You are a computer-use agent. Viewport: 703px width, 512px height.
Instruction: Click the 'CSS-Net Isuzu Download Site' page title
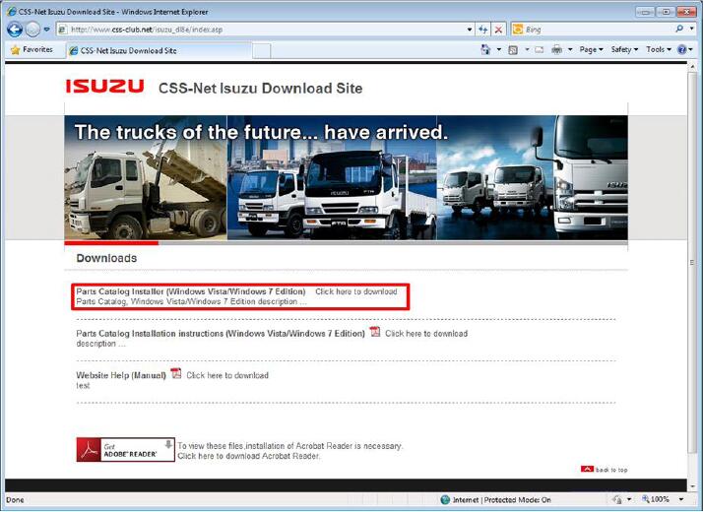coord(261,89)
